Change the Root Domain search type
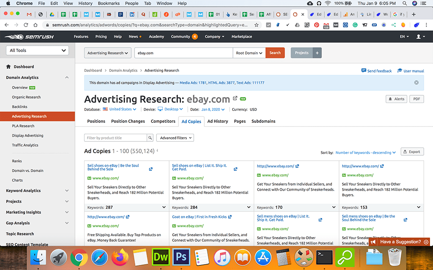The height and width of the screenshot is (270, 433). [x=249, y=53]
